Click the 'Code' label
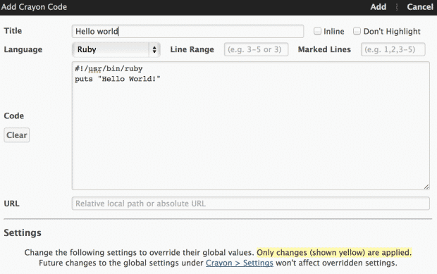Screen dimensions: 437x274 [14, 116]
